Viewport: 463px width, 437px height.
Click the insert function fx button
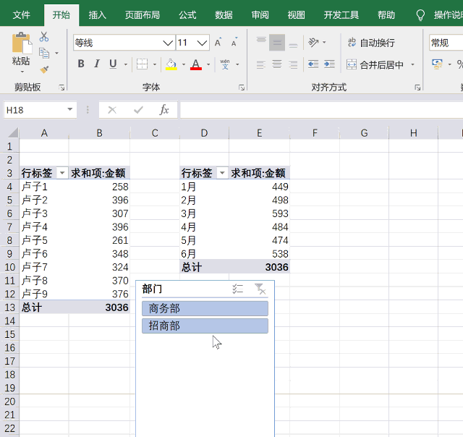(164, 110)
